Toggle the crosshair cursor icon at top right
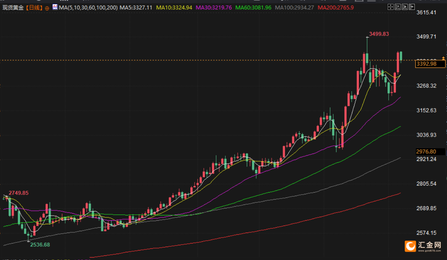 390,7
